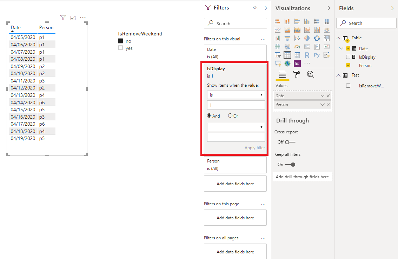Viewport: 398px width, 259px height.
Task: Open focus mode on the table visual
Action: (73, 18)
